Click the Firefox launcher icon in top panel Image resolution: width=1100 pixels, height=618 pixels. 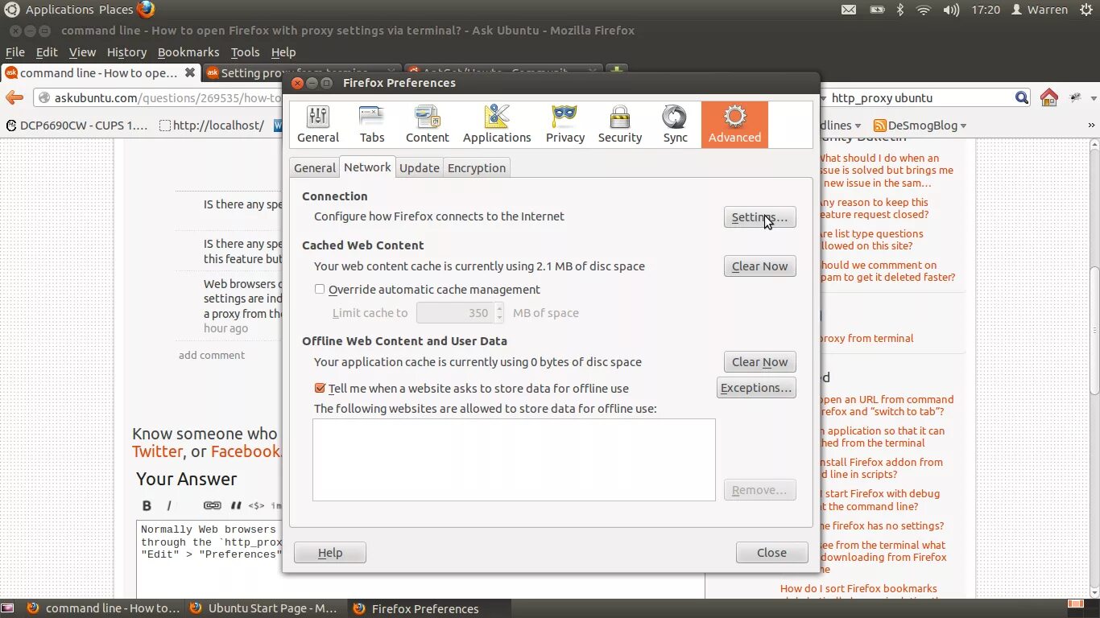(x=146, y=10)
